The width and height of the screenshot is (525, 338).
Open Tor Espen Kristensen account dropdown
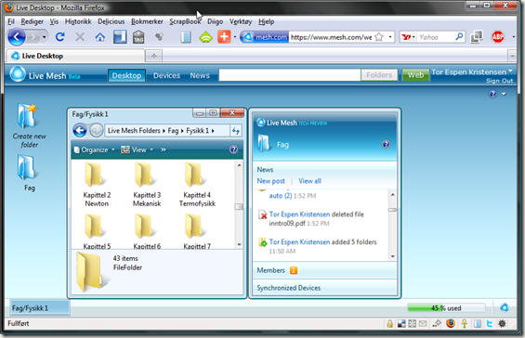click(x=472, y=71)
